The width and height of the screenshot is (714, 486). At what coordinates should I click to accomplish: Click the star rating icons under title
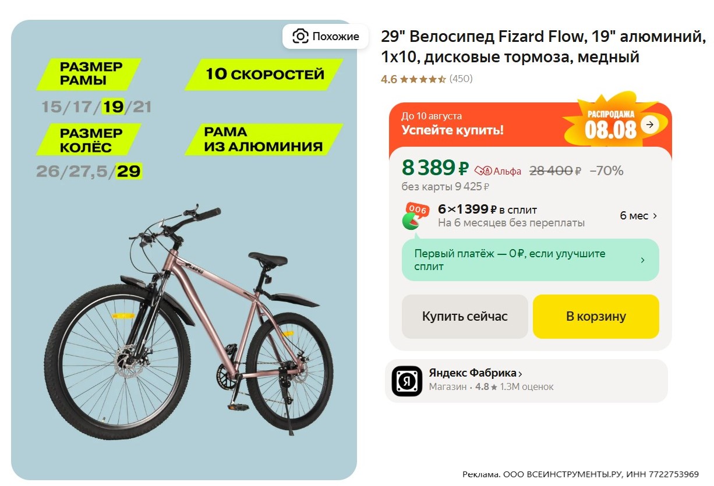pos(423,79)
